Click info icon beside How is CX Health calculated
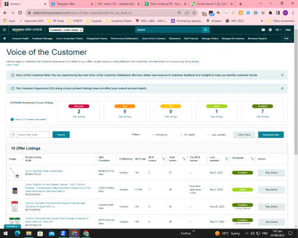The image size is (298, 238). coord(12,120)
